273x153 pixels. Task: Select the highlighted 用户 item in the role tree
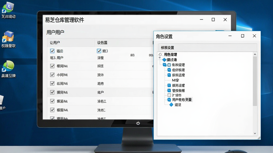coord(182,100)
